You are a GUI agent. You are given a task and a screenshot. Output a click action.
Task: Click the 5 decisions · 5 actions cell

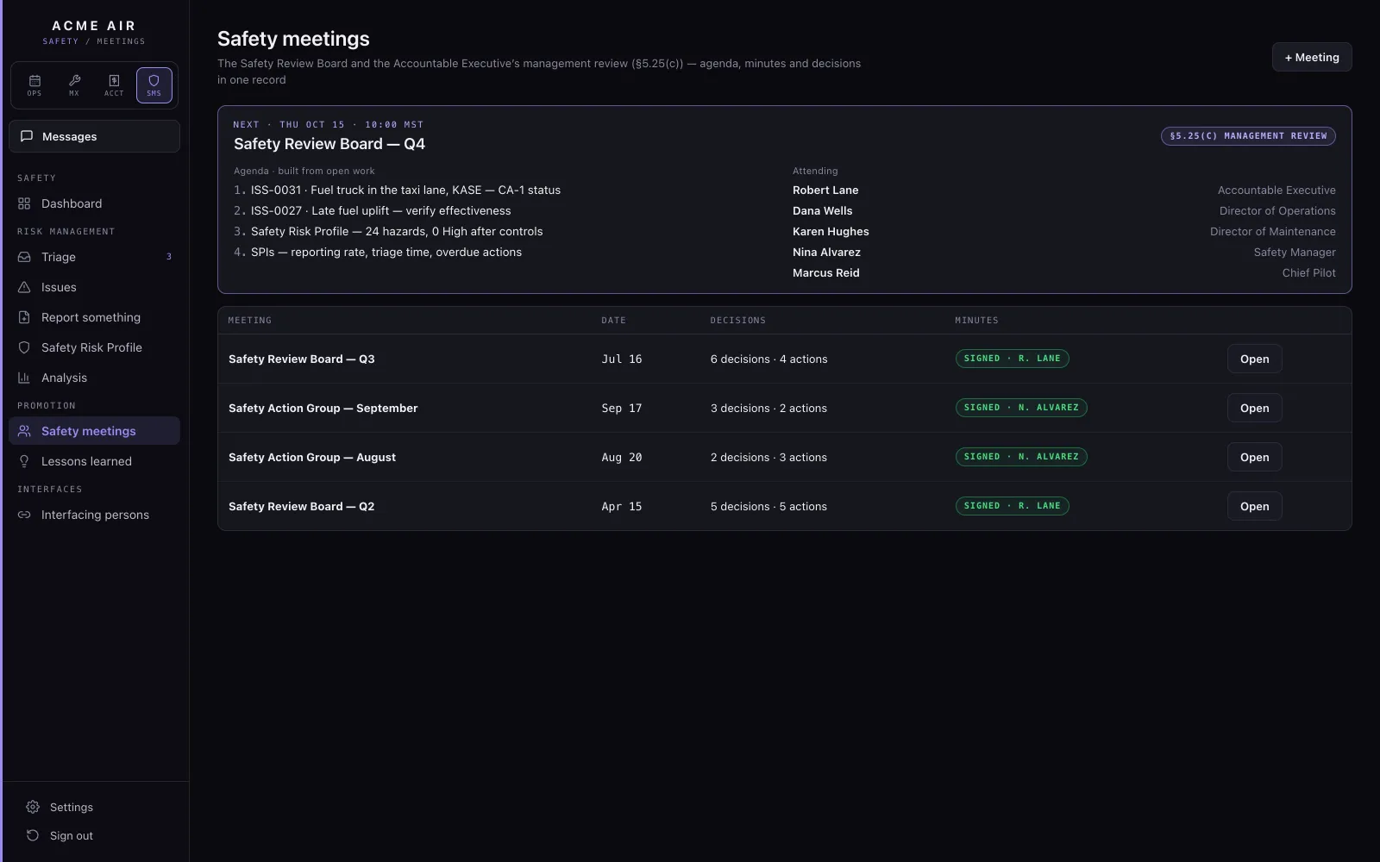(x=768, y=506)
